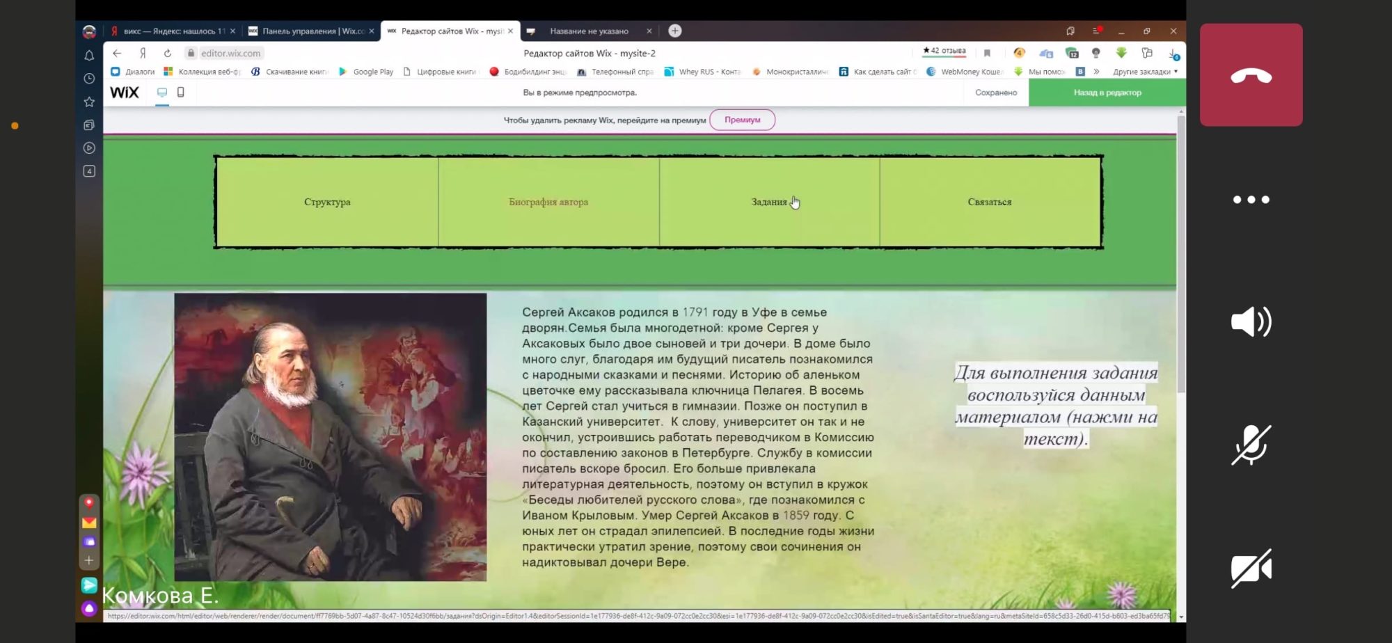1392x643 pixels.
Task: Tap the speaker volume icon
Action: (x=1251, y=322)
